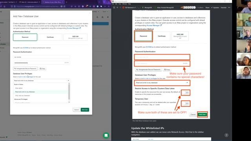Switch to the YouTube browser tab
This screenshot has height=141, width=251.
click(x=9, y=2)
